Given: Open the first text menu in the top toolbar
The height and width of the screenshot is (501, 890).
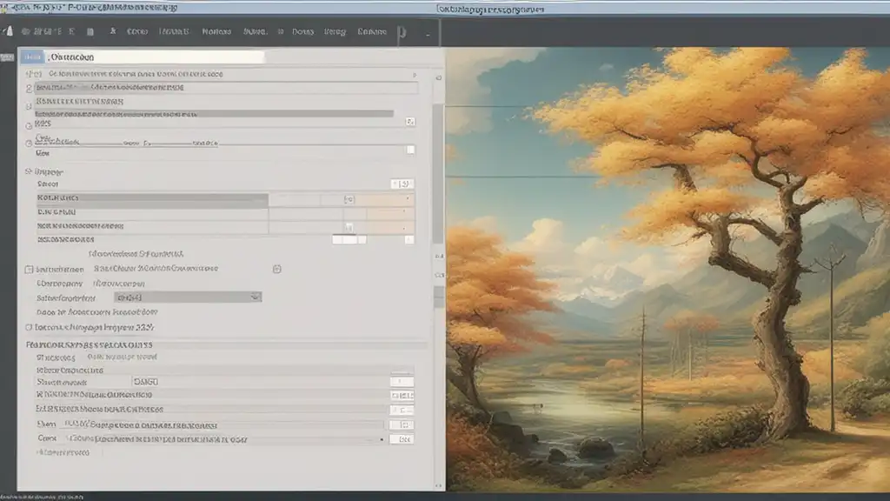Looking at the screenshot, I should point(137,32).
